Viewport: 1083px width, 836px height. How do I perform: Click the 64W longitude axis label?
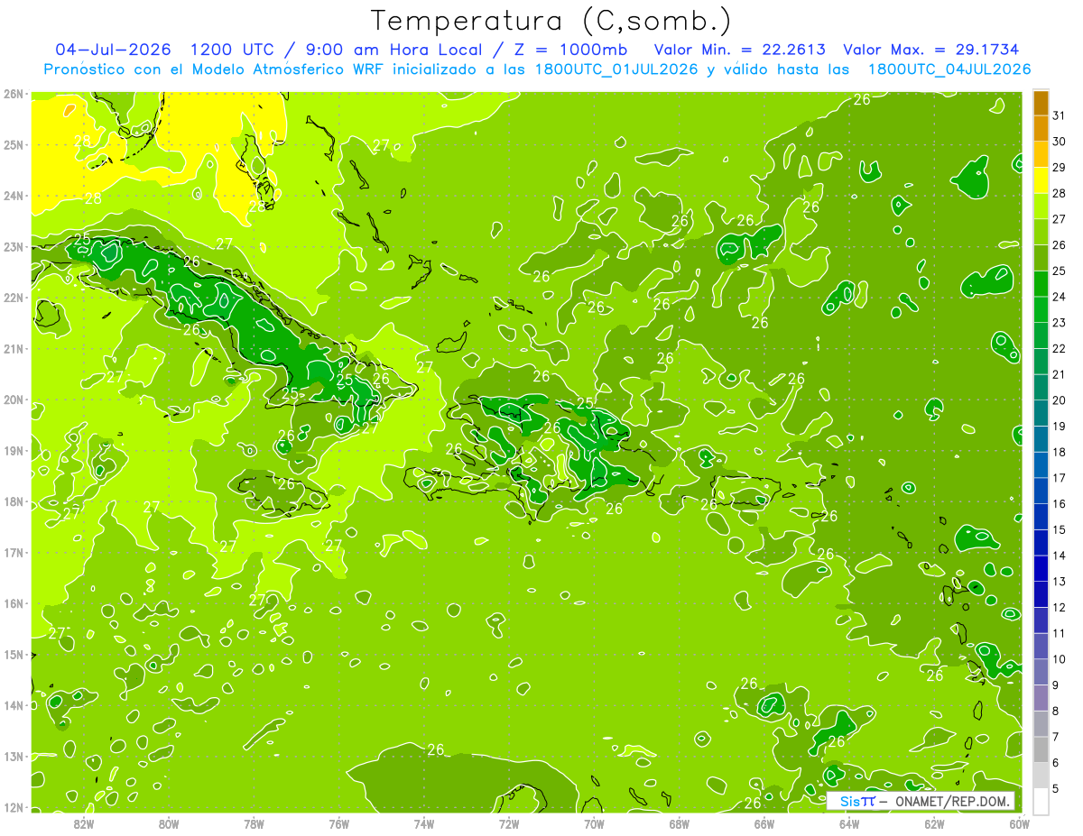[849, 823]
